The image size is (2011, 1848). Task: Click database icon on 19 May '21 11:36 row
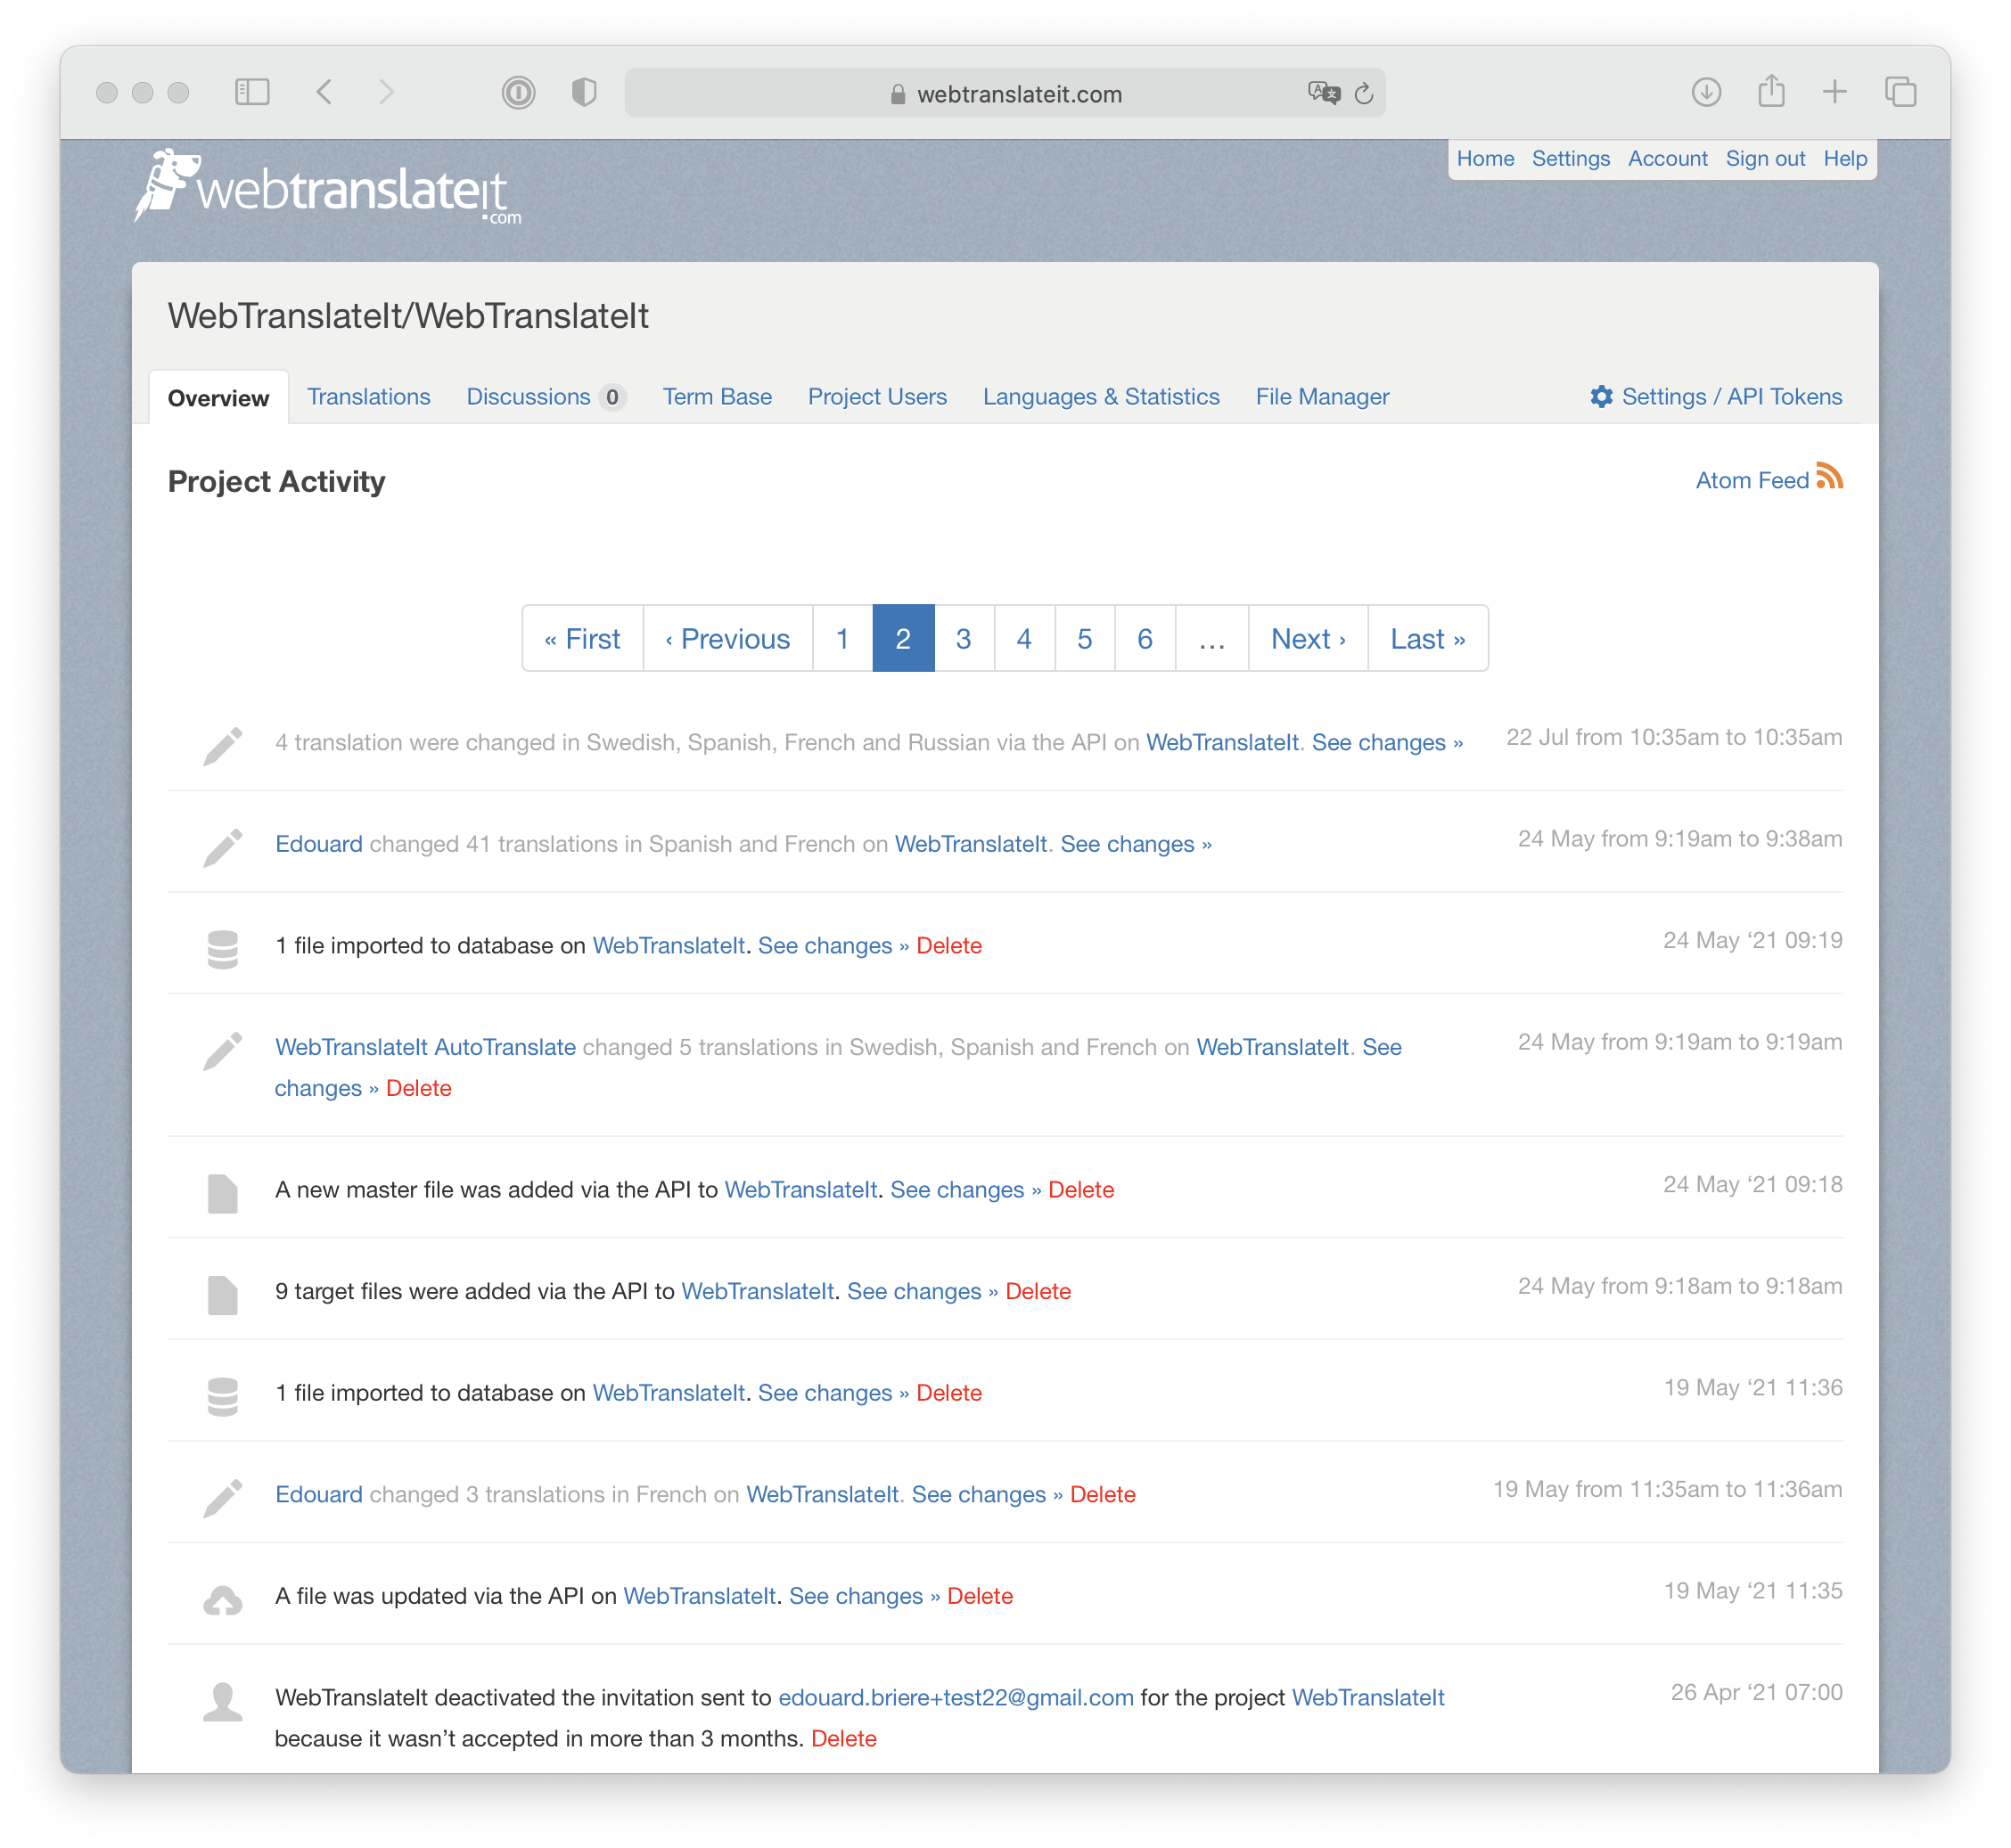(222, 1396)
